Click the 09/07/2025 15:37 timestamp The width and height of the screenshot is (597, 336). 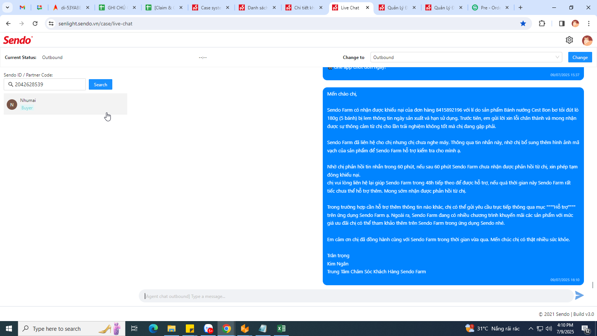565,75
